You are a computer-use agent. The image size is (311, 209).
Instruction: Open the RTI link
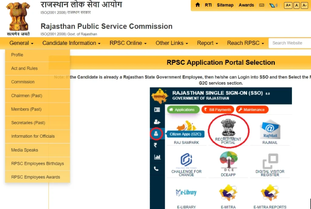point(208,5)
